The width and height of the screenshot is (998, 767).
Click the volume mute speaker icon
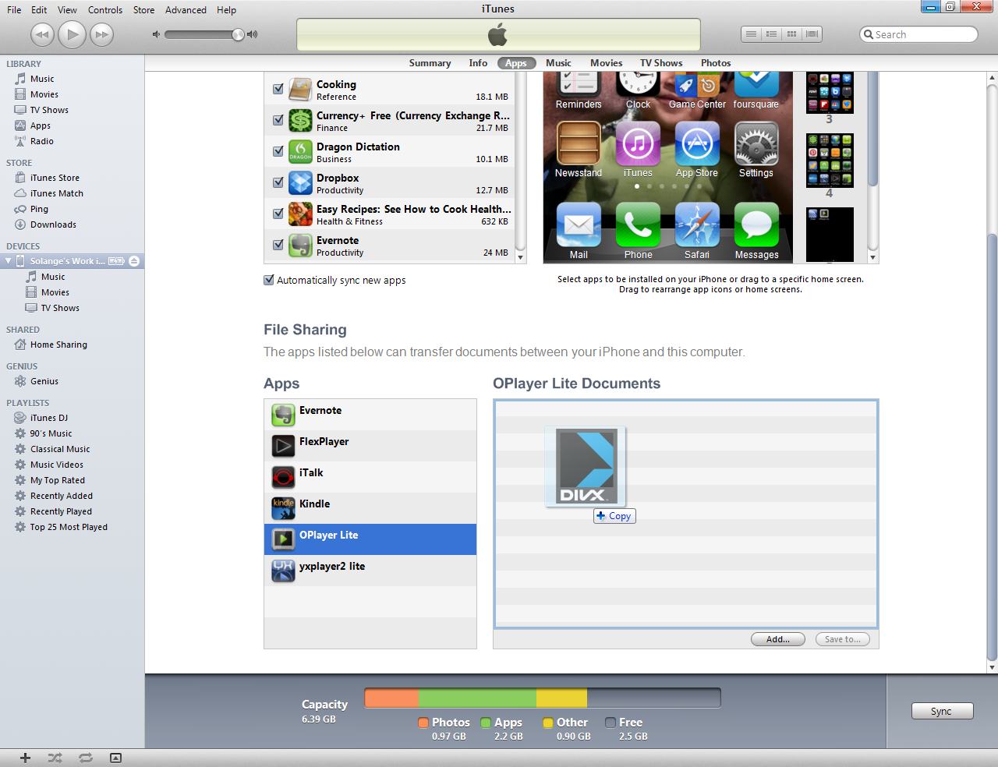156,34
